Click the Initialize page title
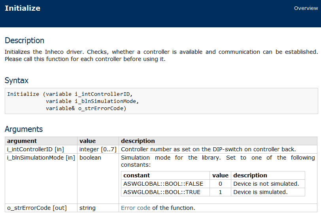This screenshot has width=321, height=215. (x=23, y=8)
